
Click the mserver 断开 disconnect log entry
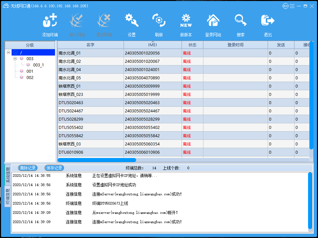click(x=135, y=213)
